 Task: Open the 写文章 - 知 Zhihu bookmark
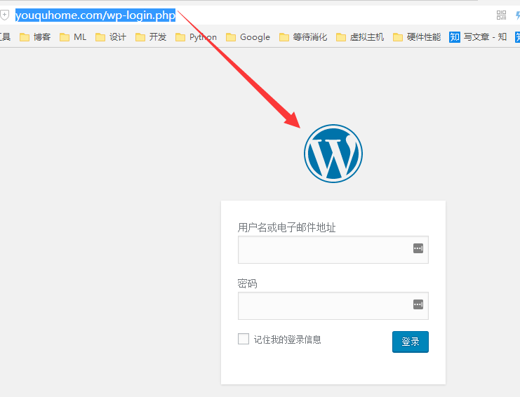coord(478,36)
